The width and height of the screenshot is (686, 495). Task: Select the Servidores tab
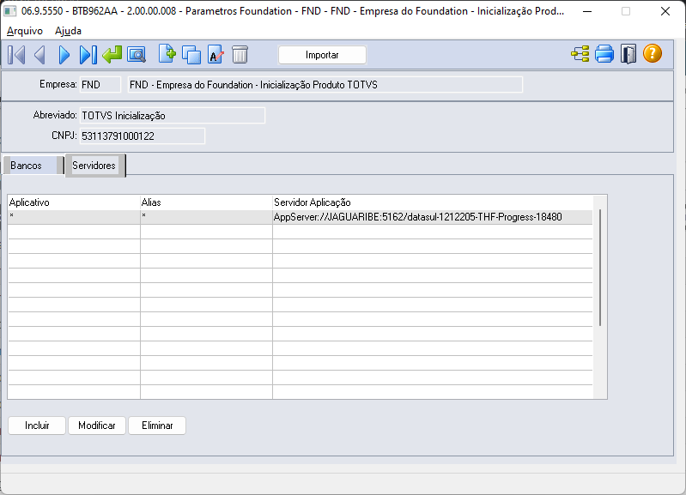point(94,166)
